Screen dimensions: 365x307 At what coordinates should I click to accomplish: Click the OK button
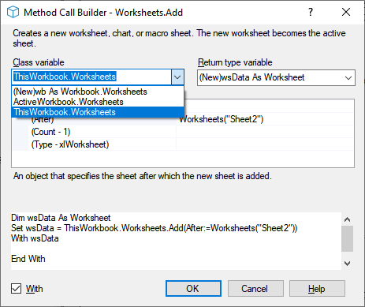tap(193, 288)
